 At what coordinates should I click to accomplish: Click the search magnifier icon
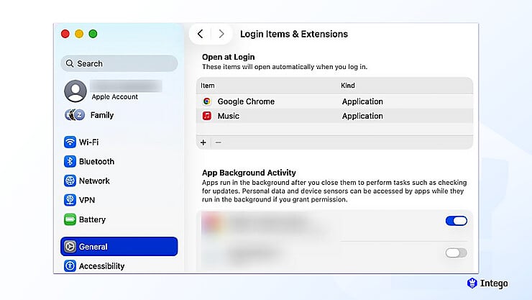pyautogui.click(x=70, y=63)
